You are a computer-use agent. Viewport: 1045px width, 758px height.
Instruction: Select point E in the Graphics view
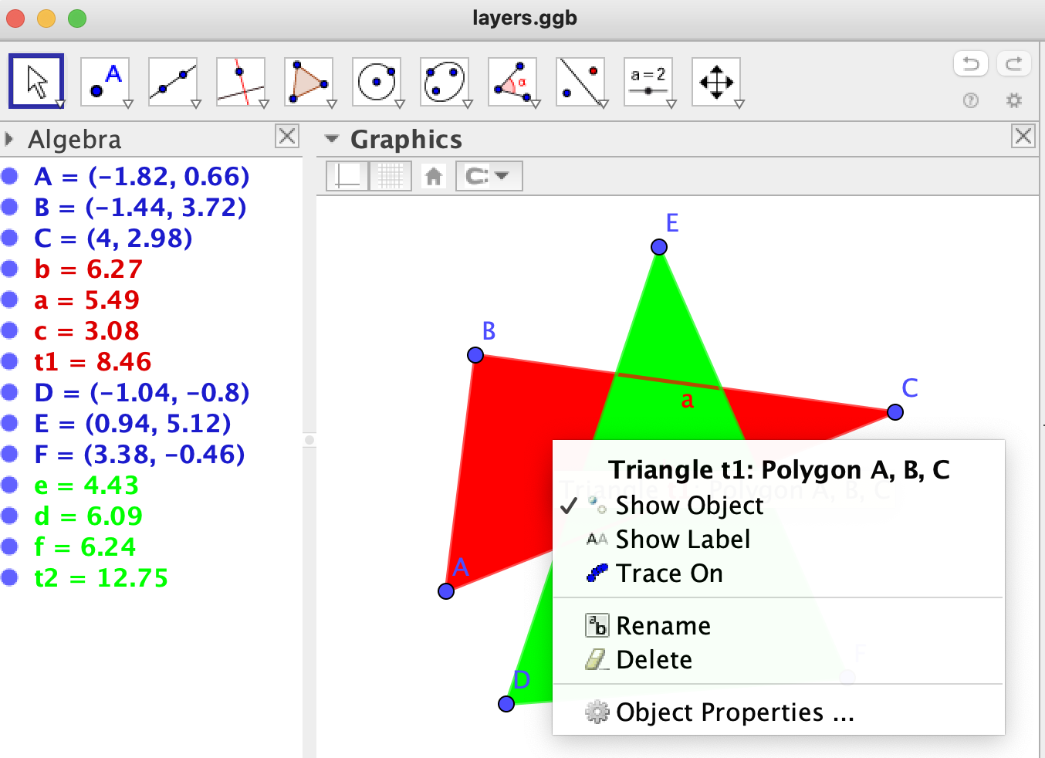coord(659,247)
